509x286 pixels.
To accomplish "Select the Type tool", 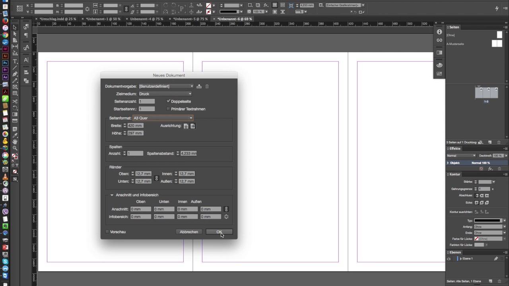I will click(15, 61).
